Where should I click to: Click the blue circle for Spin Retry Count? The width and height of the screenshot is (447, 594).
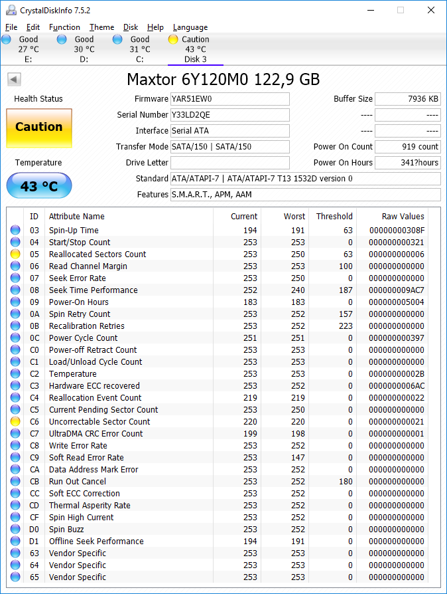(x=15, y=314)
